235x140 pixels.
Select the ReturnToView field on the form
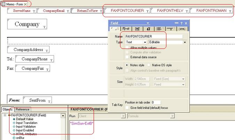click(87, 11)
